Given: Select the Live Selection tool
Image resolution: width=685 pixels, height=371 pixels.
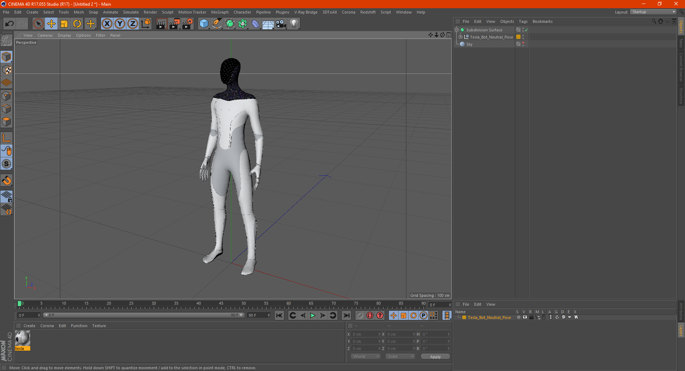Looking at the screenshot, I should (38, 24).
